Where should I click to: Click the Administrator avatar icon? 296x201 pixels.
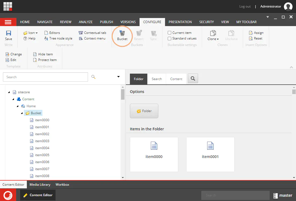pyautogui.click(x=288, y=7)
